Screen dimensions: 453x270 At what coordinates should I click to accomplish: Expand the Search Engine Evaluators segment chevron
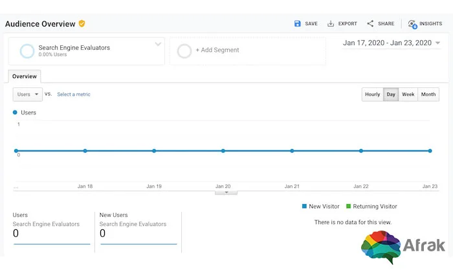(158, 44)
